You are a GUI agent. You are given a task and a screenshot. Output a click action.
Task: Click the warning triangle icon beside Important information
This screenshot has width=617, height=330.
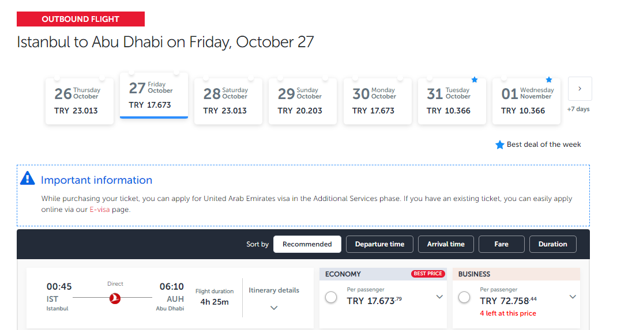28,179
